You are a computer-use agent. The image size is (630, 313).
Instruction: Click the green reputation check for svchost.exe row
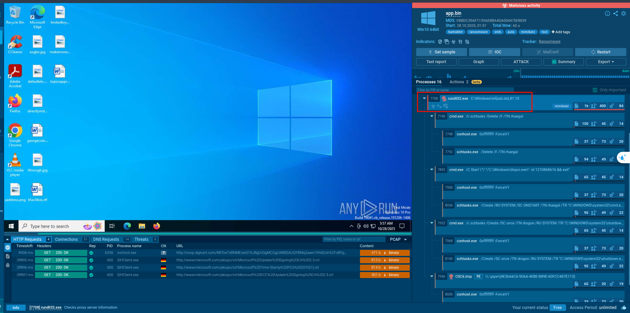click(91, 253)
